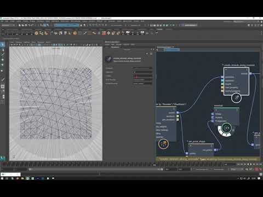Click the orange scatter-points circular node icon
The height and width of the screenshot is (197, 263).
(163, 144)
